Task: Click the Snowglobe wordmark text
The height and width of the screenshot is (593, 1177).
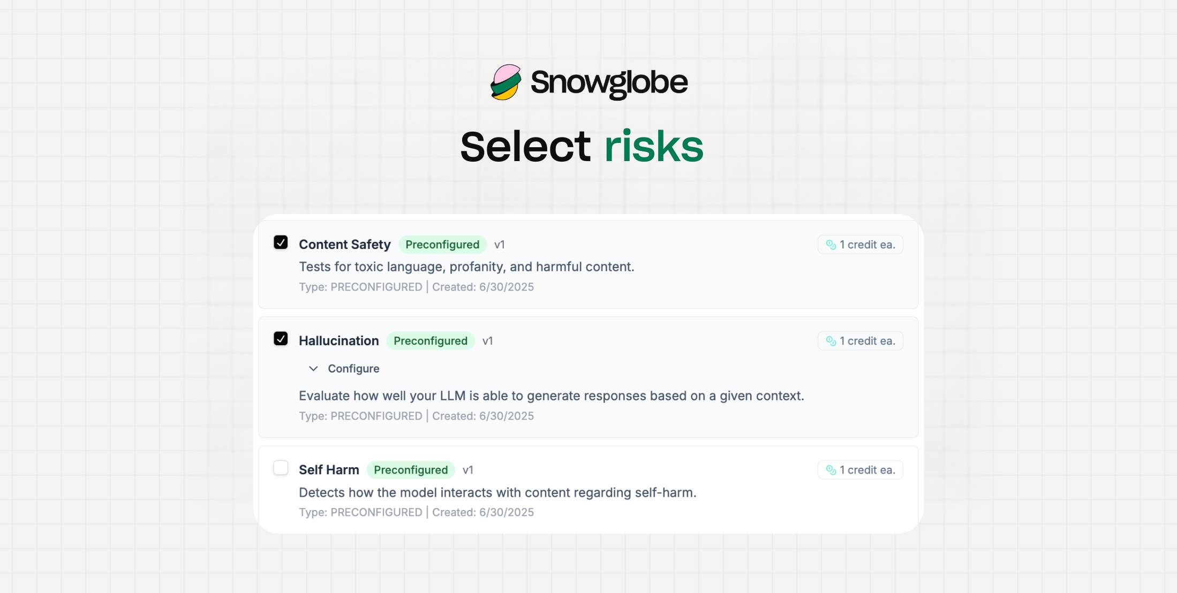Action: (609, 83)
